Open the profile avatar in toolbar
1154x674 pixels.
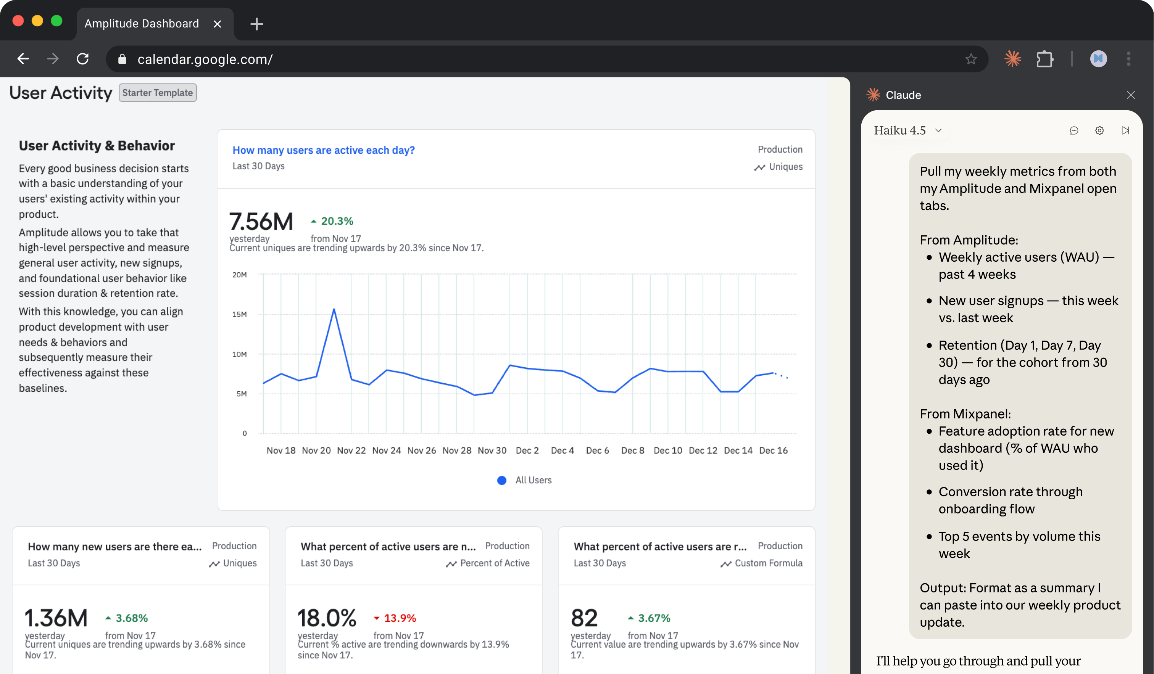tap(1098, 59)
